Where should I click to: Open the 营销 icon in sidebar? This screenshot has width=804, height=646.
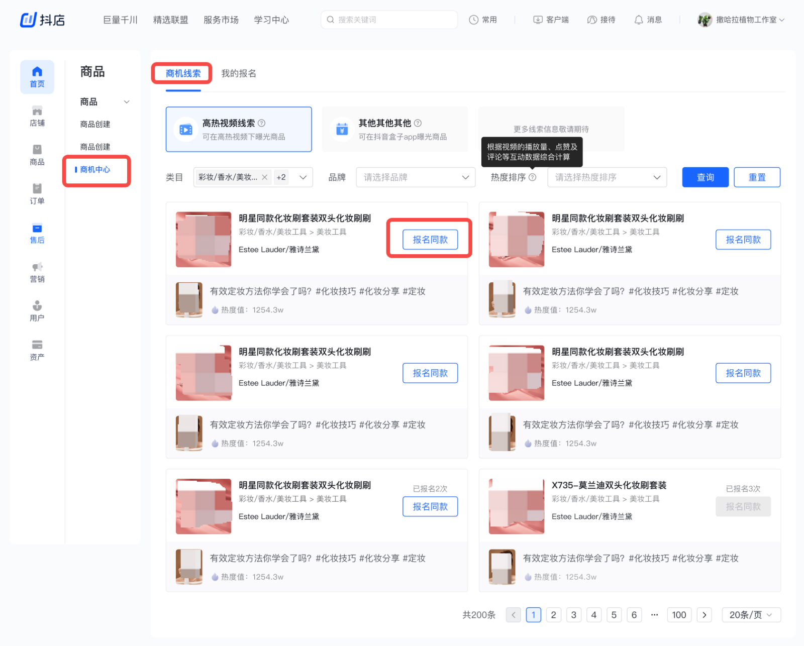tap(37, 271)
